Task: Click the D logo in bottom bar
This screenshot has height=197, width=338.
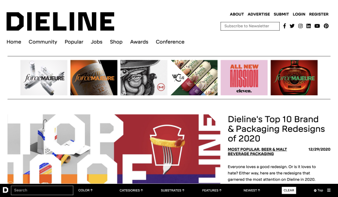Action: tap(5, 190)
